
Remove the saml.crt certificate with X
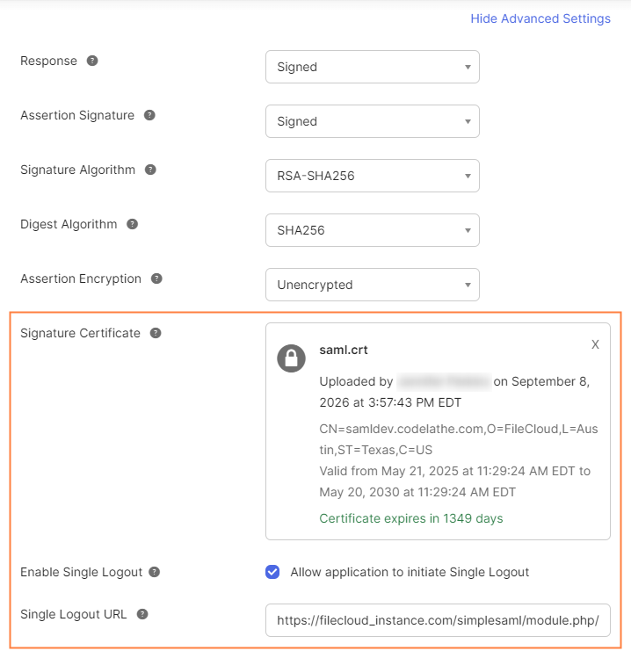click(595, 344)
